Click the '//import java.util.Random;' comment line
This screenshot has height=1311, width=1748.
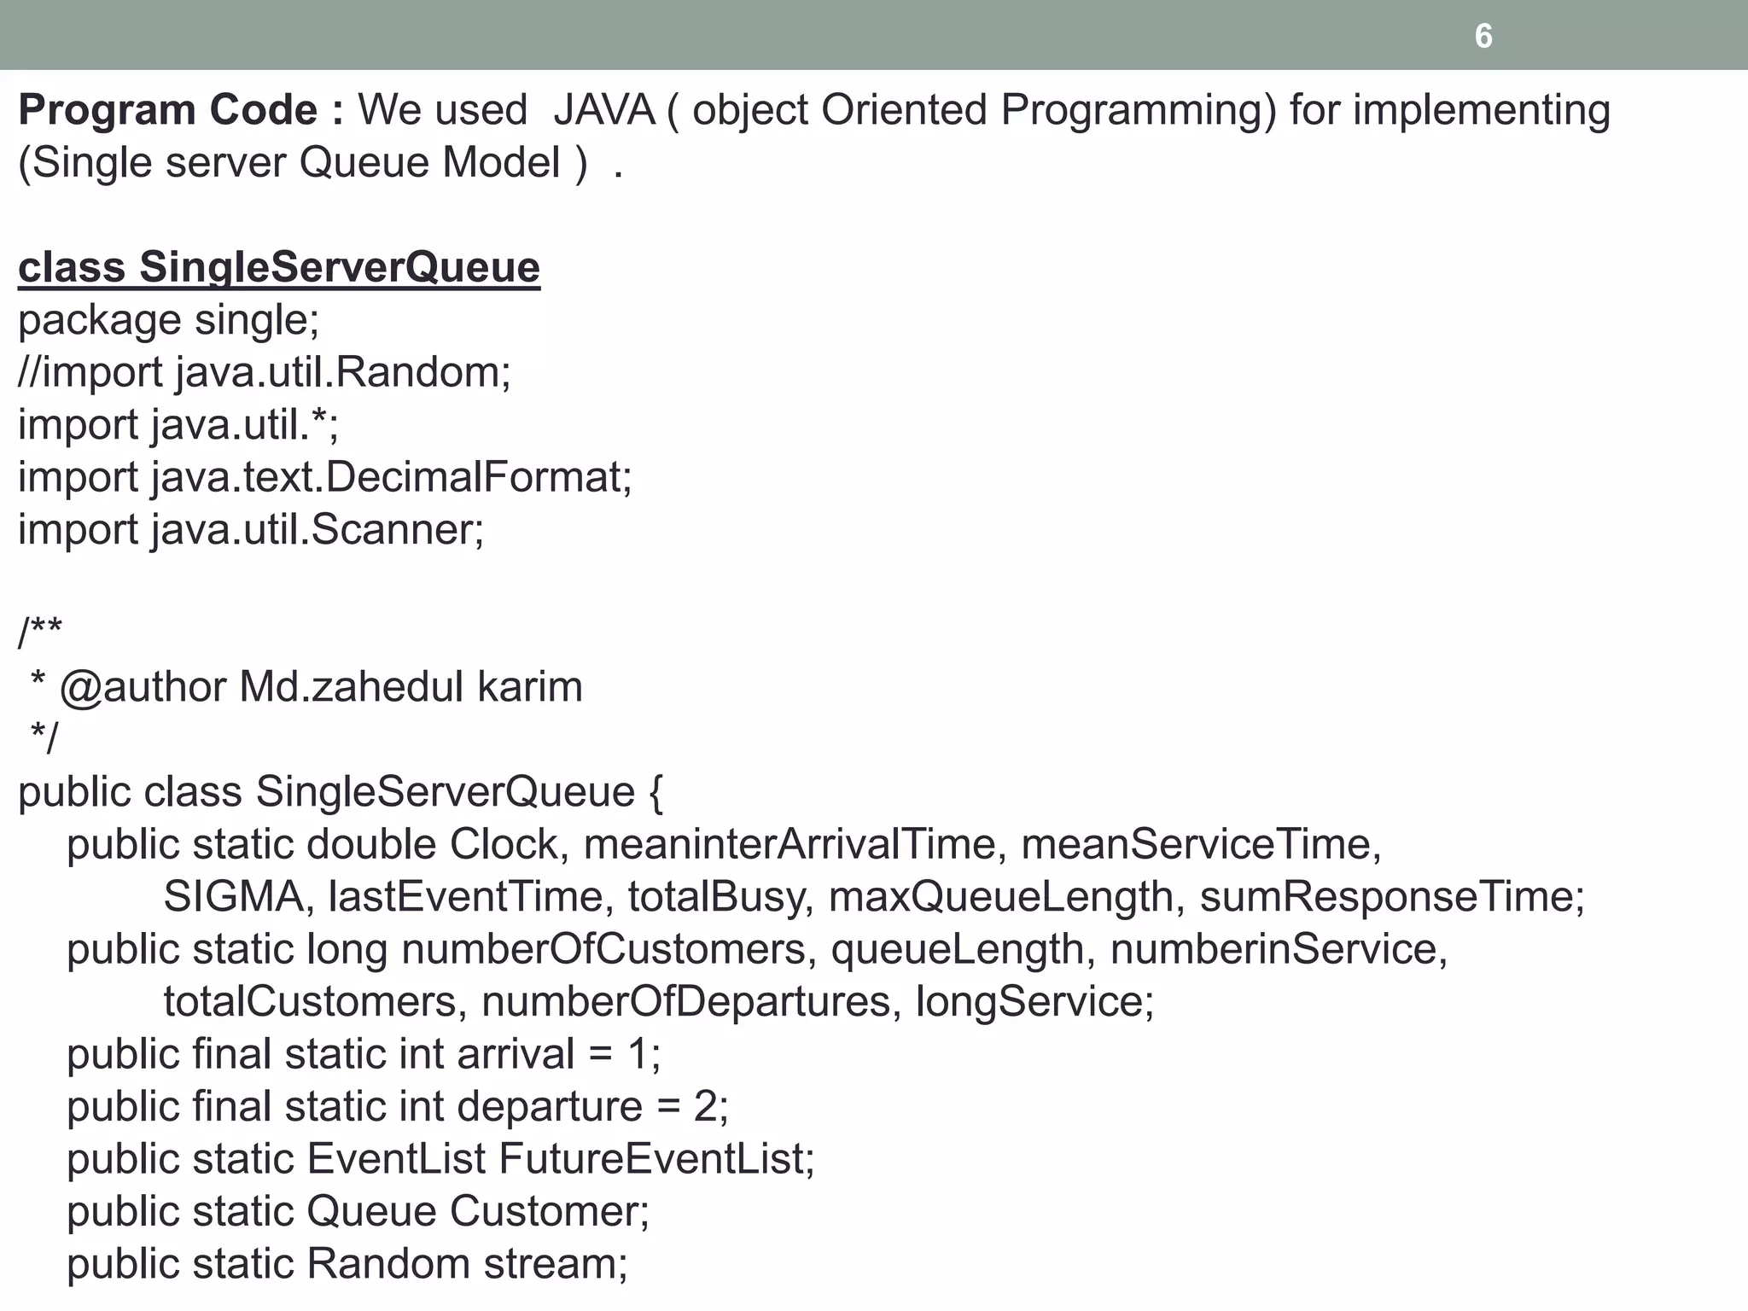(265, 373)
